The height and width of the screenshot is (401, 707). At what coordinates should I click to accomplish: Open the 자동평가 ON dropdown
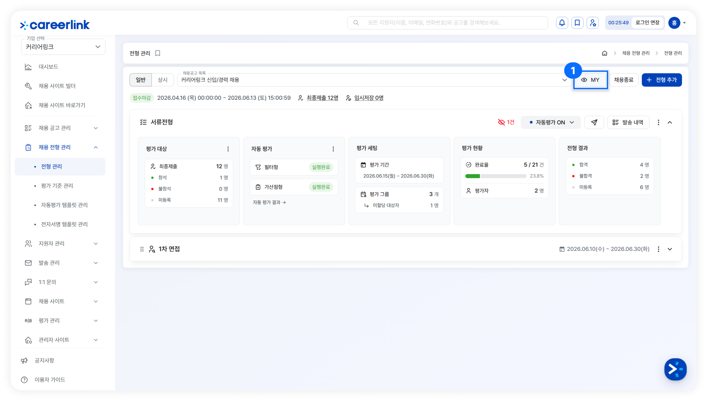pos(550,122)
